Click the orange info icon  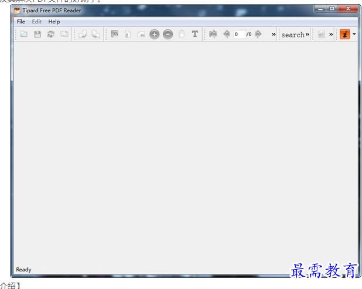(345, 34)
